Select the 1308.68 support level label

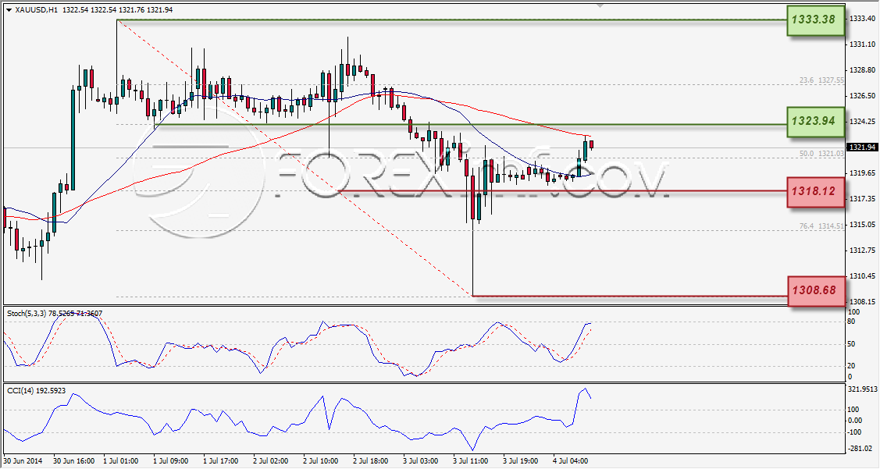tap(816, 290)
